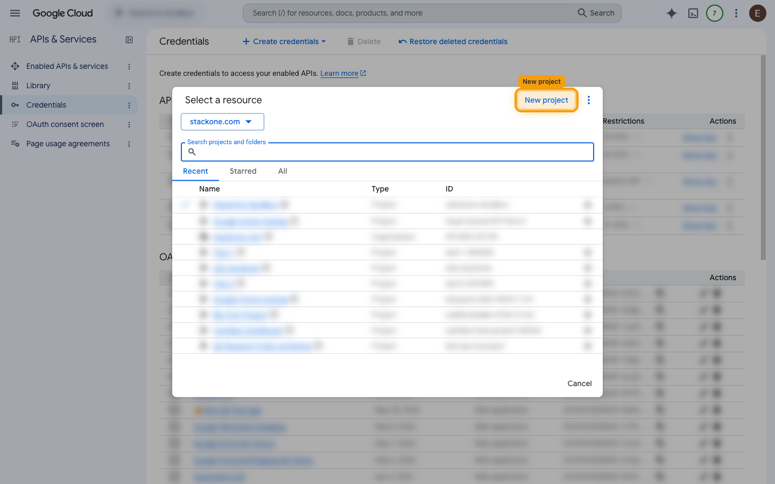Open the dialog's blue three-dot options menu
The height and width of the screenshot is (484, 775).
coord(589,100)
